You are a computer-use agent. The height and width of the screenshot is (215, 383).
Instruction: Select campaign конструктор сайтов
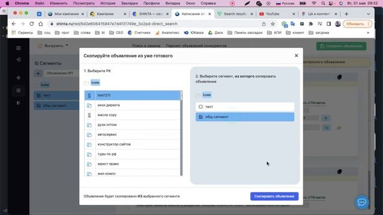(x=132, y=145)
